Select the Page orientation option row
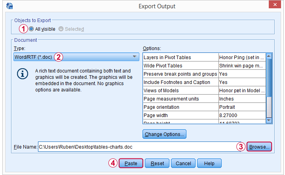 point(180,107)
